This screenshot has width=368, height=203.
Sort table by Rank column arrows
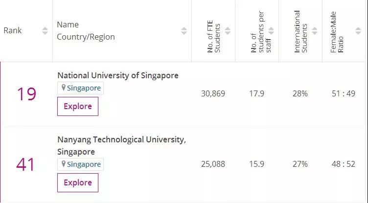(x=45, y=31)
